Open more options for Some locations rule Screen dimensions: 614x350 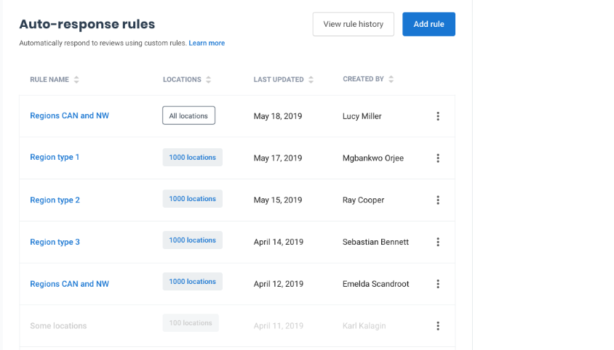(437, 326)
